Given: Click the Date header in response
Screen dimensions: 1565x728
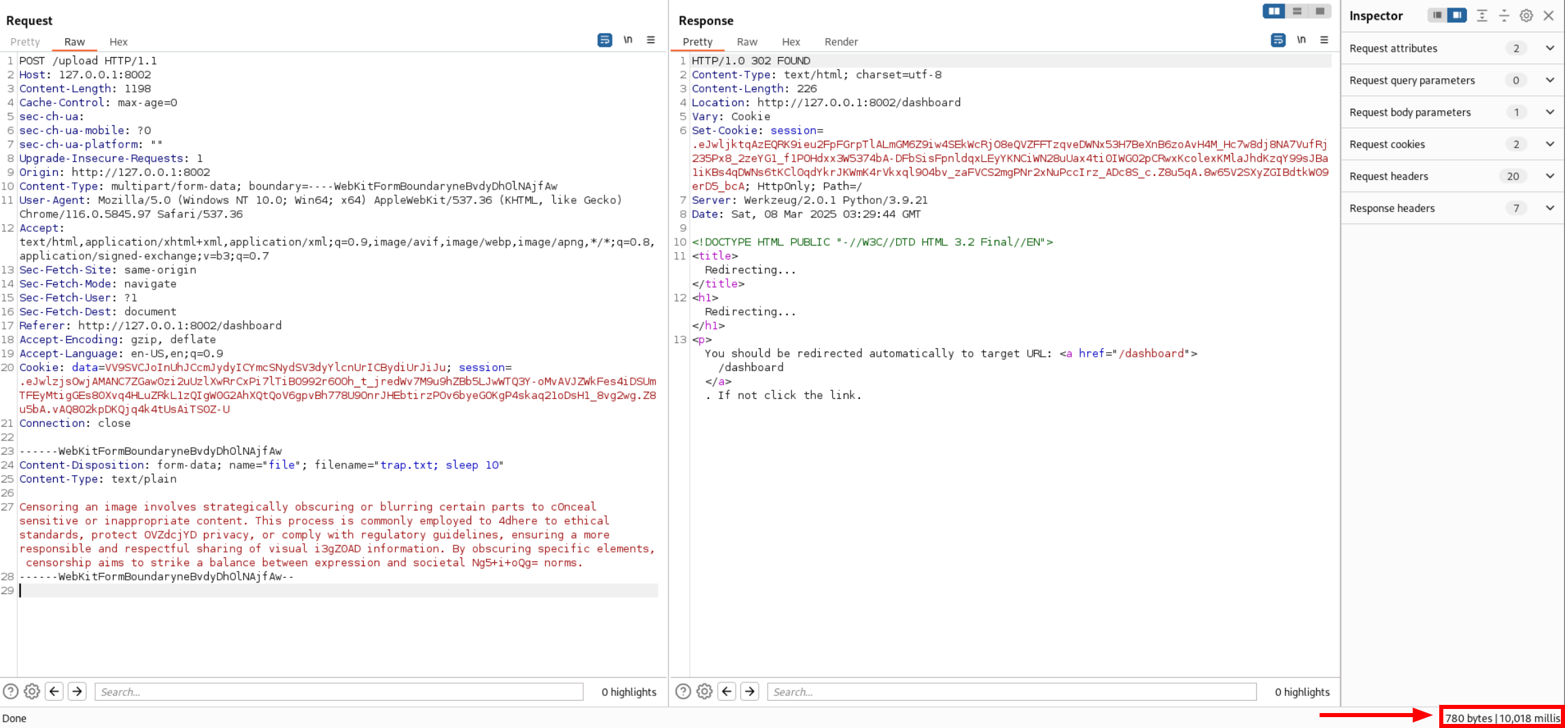Looking at the screenshot, I should [x=806, y=214].
